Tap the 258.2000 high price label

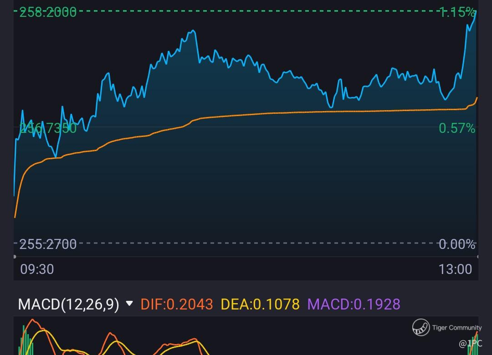[x=48, y=13]
